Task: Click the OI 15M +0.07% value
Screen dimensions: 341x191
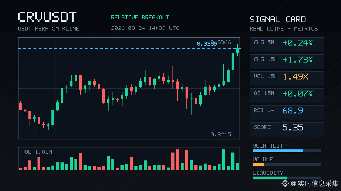Action: (298, 93)
